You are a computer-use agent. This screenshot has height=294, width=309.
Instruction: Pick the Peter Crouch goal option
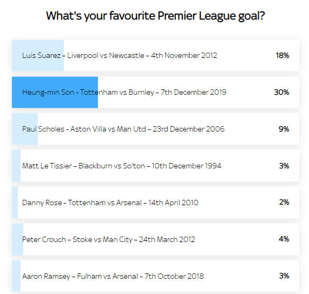pyautogui.click(x=155, y=239)
